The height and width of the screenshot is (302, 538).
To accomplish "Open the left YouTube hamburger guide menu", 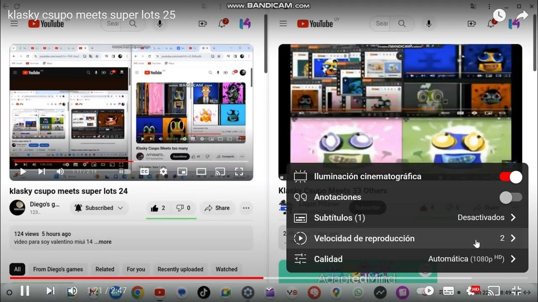I will click(x=14, y=24).
